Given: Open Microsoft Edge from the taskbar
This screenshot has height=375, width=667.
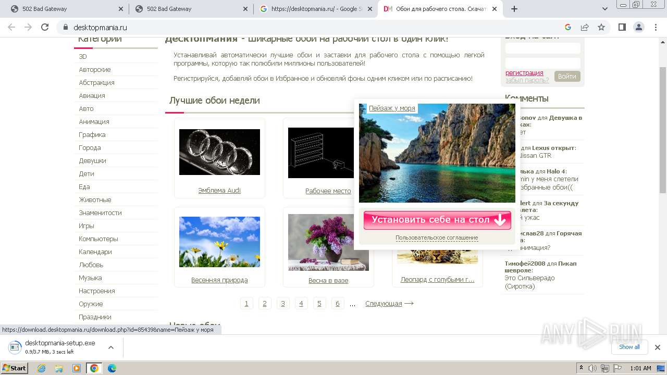Looking at the screenshot, I should pyautogui.click(x=112, y=368).
